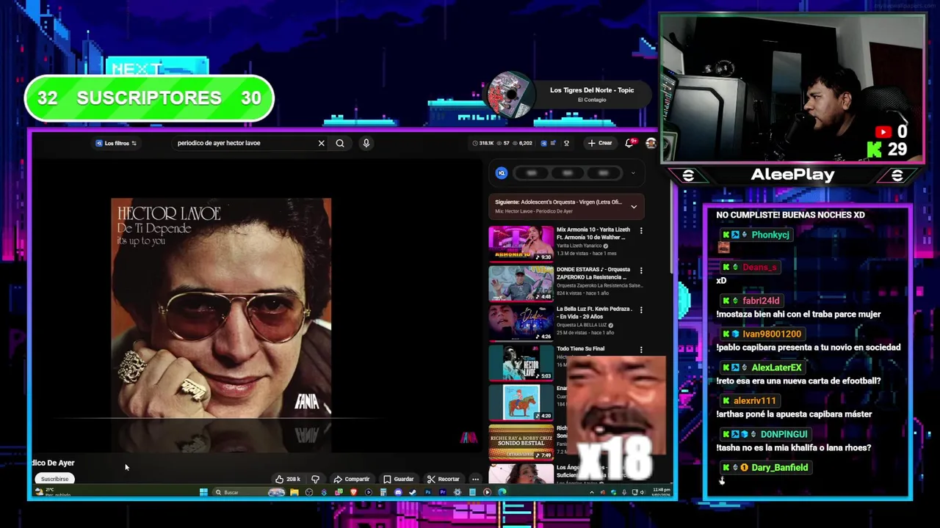Click chat username AlexLaterEX
Viewport: 940px width, 528px height.
tap(776, 367)
